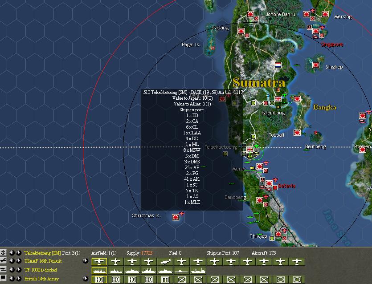Click the British flag unit marker above Palembang
Screen dimensions: 372x284
pos(278,98)
